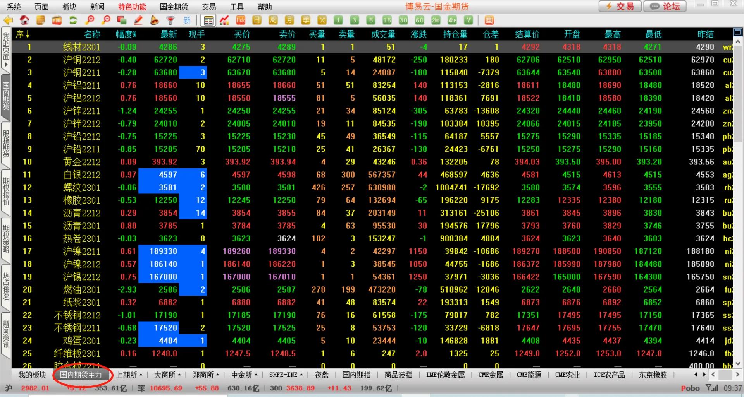744x397 pixels.
Task: Sort by 序 column header
Action: pyautogui.click(x=22, y=34)
